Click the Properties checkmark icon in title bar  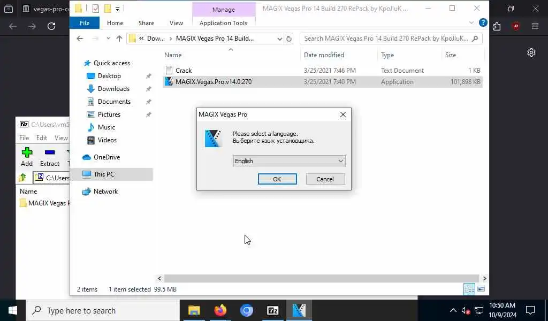tap(95, 9)
